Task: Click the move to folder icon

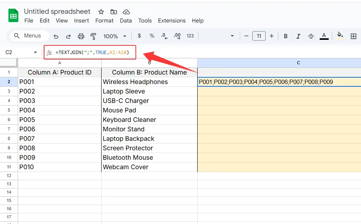Action: 114,12
